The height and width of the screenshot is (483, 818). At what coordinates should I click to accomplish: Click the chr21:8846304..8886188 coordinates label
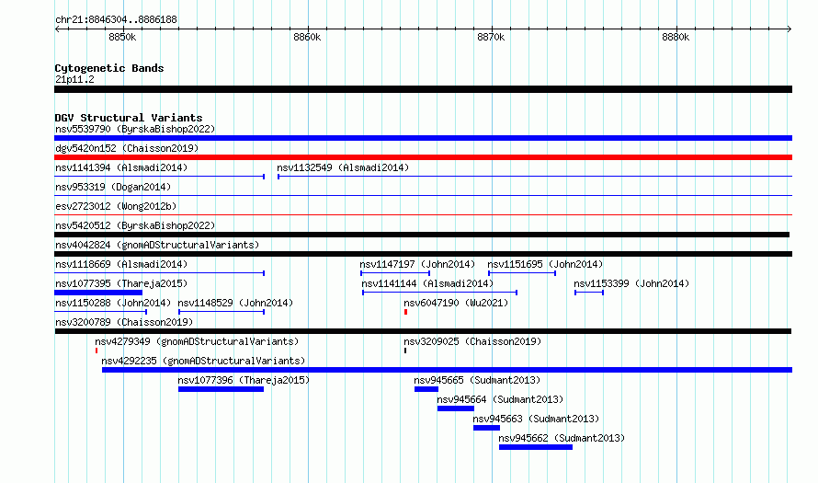(x=116, y=19)
